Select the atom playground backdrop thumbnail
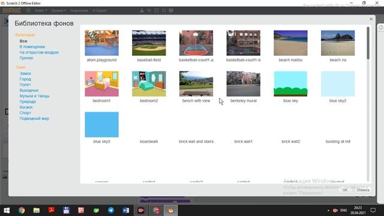 point(101,43)
